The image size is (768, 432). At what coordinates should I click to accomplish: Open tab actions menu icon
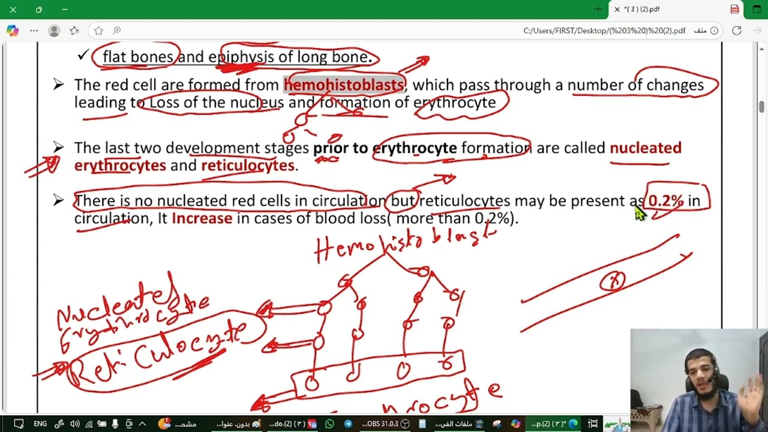(x=757, y=9)
